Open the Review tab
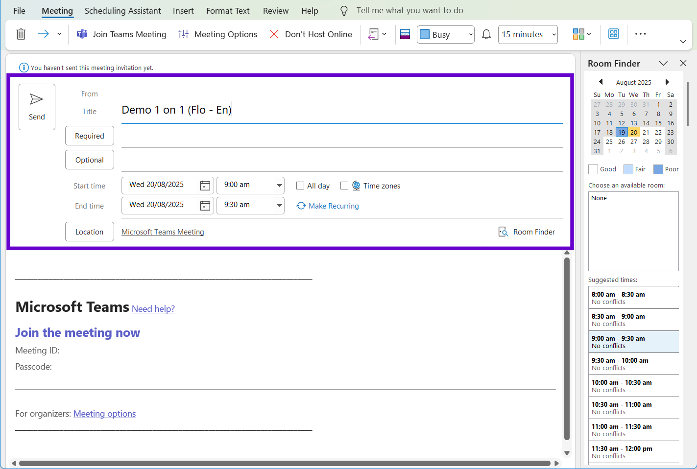This screenshot has height=469, width=697. [276, 11]
